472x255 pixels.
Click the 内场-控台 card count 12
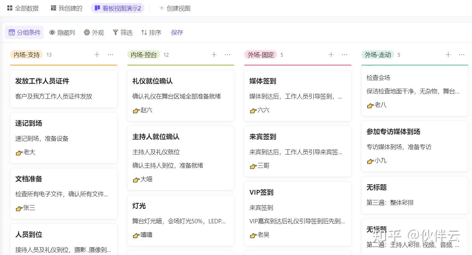pyautogui.click(x=166, y=55)
